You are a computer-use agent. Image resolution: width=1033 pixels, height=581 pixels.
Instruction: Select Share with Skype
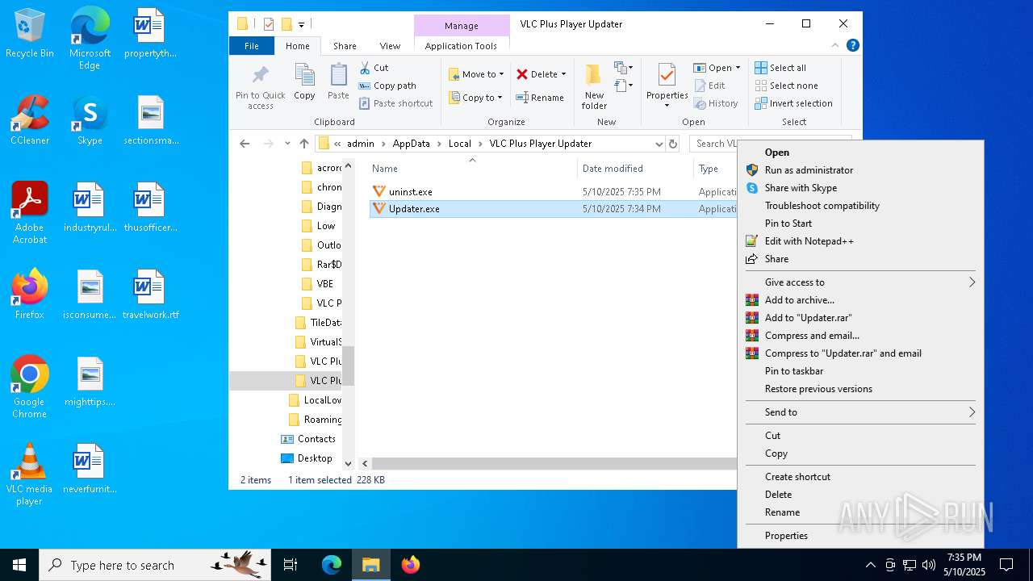point(860,188)
